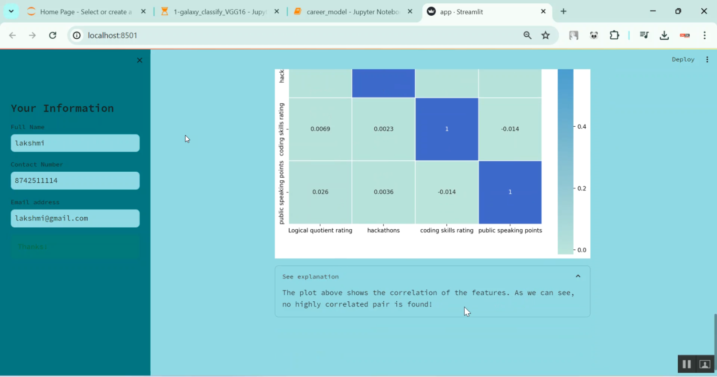The width and height of the screenshot is (717, 377).
Task: Close the Streamlit sidebar with the X
Action: [140, 60]
